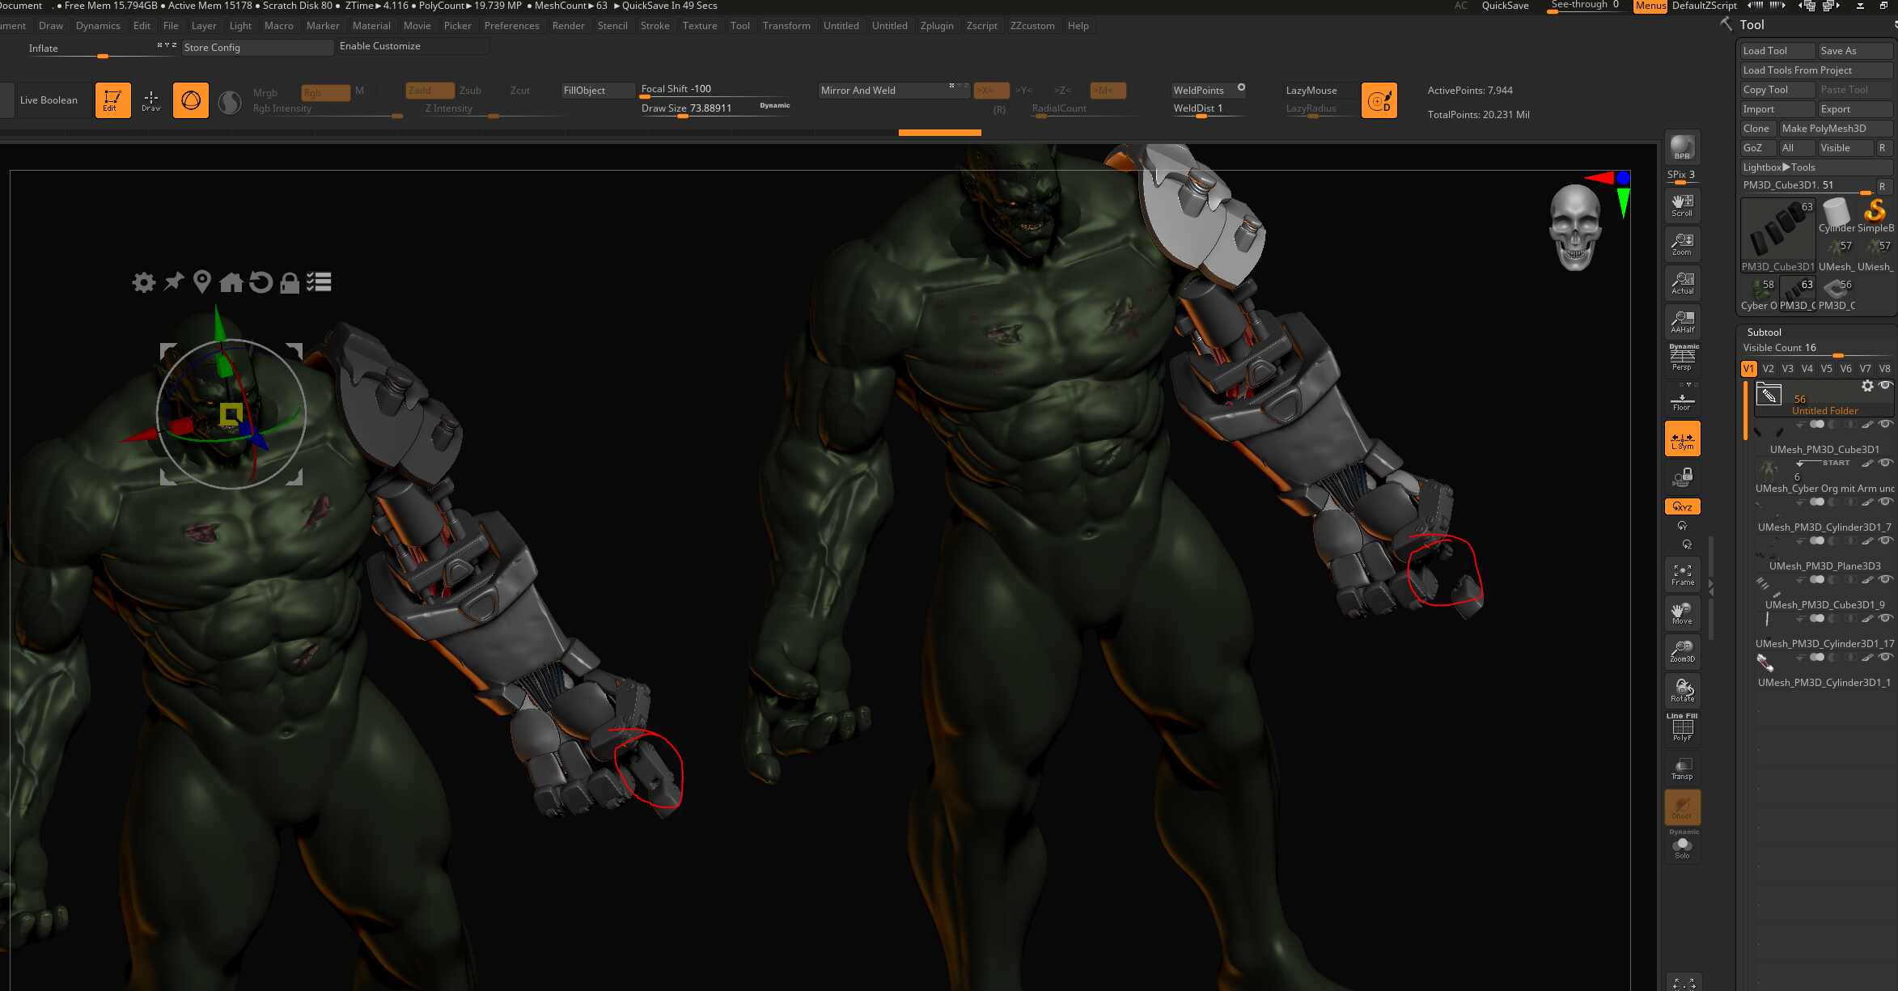Toggle the Transp transparency mode
Screen dimensions: 1898x991
pyautogui.click(x=1682, y=769)
